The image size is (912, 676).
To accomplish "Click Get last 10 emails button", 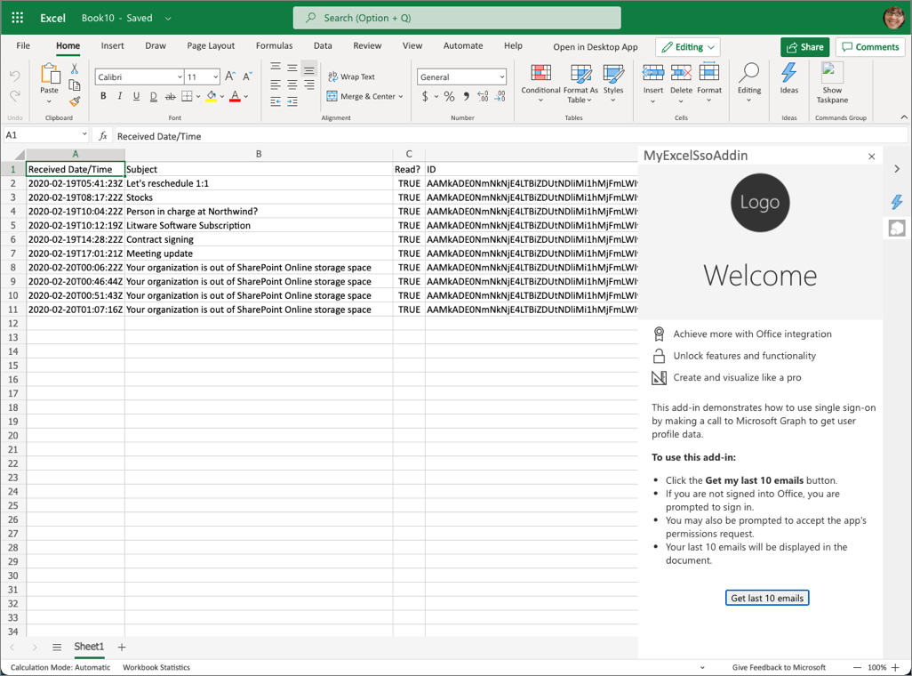I will point(766,598).
